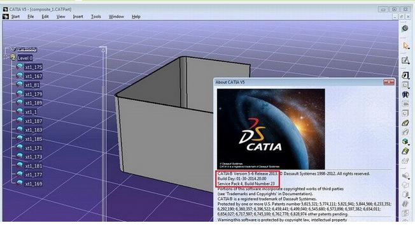Close the About CATIA V5 dialog

(389, 82)
